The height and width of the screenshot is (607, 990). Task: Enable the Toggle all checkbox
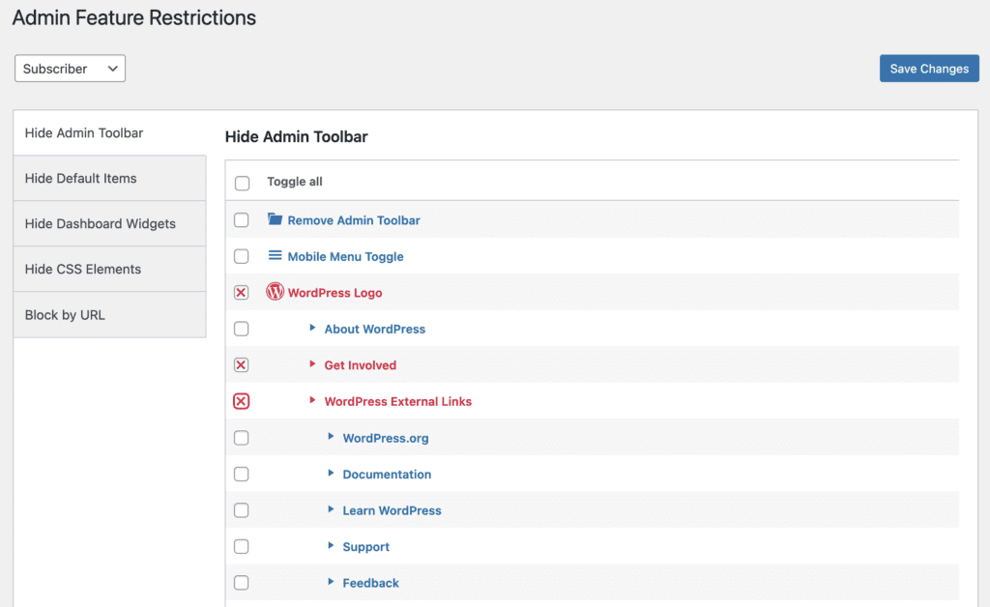241,182
